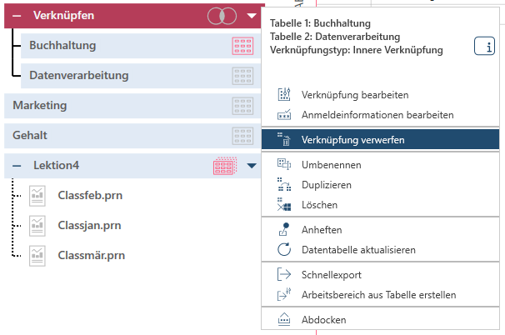Image resolution: width=505 pixels, height=335 pixels.
Task: Click the Classjan.prn file icon
Action: [x=37, y=226]
